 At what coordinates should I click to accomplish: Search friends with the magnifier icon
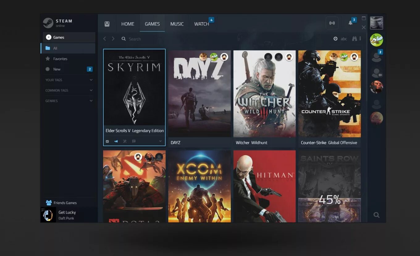pos(376,215)
